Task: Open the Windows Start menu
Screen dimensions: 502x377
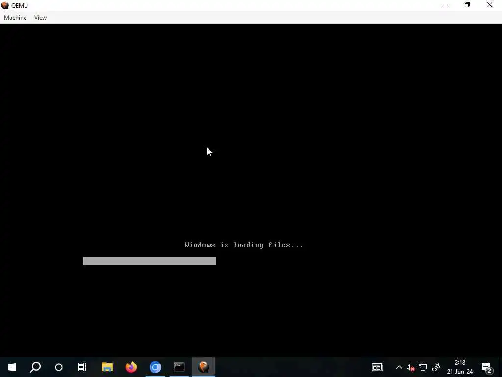Action: tap(12, 367)
